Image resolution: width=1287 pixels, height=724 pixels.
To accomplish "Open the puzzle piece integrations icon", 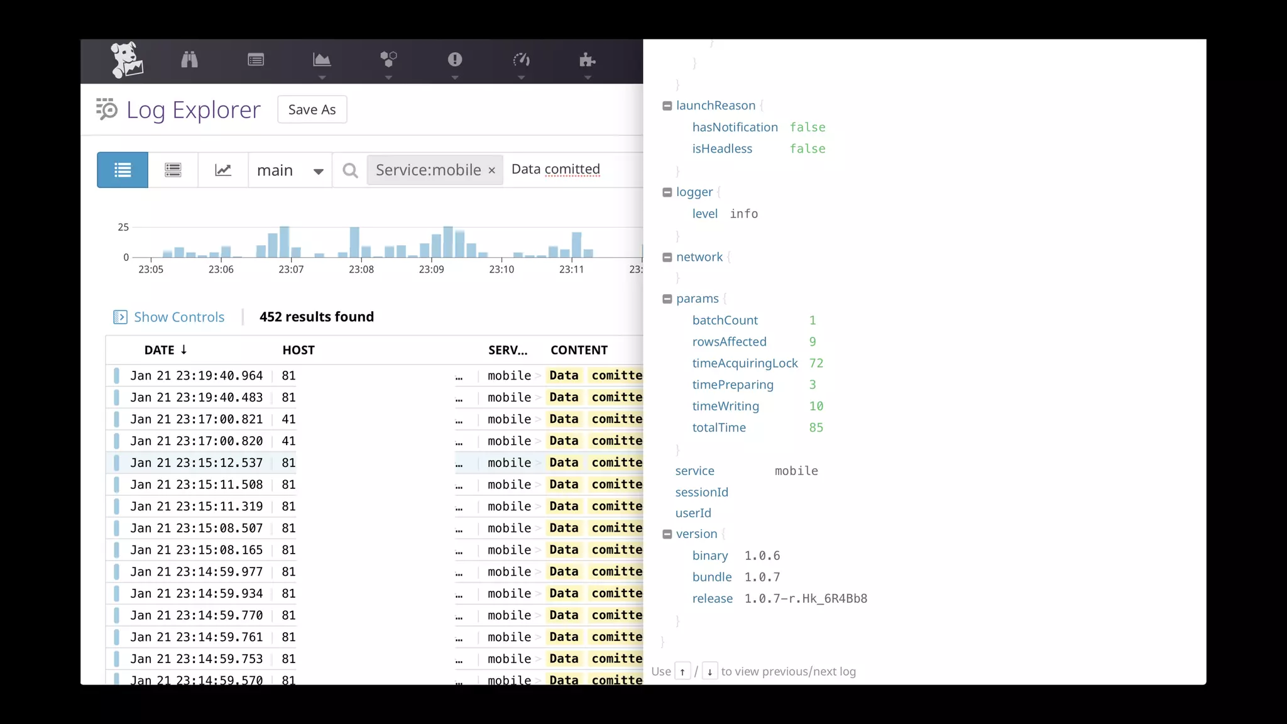I will pos(587,60).
